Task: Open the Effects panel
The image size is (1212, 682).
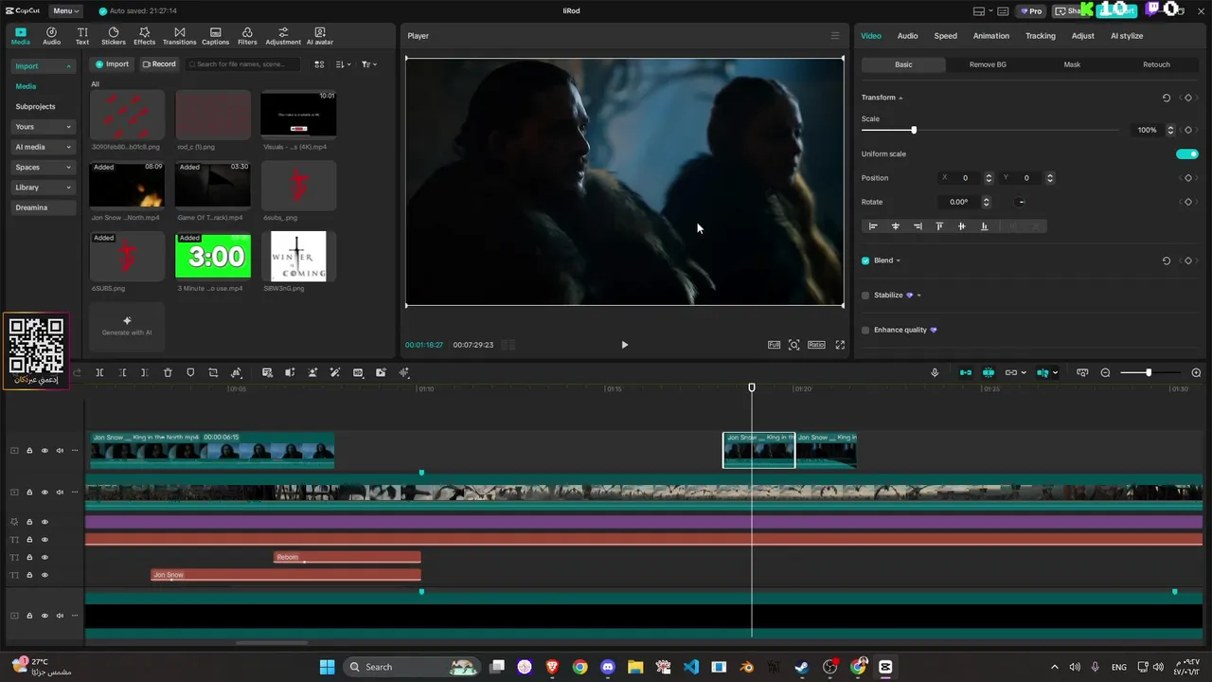Action: [144, 36]
